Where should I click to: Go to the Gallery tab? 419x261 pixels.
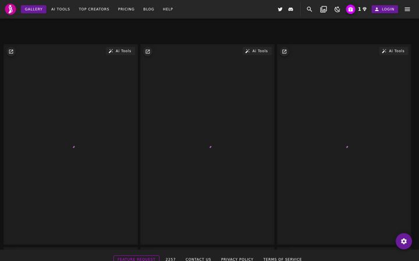click(x=34, y=9)
